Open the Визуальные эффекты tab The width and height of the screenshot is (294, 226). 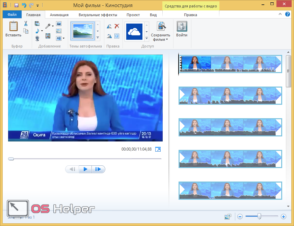pos(98,15)
